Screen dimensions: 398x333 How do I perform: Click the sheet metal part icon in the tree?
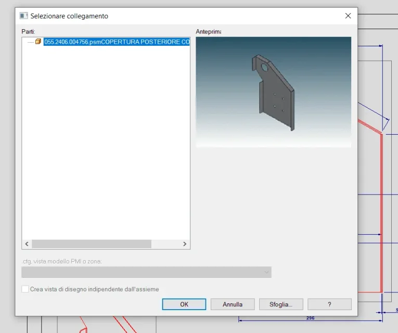point(38,42)
